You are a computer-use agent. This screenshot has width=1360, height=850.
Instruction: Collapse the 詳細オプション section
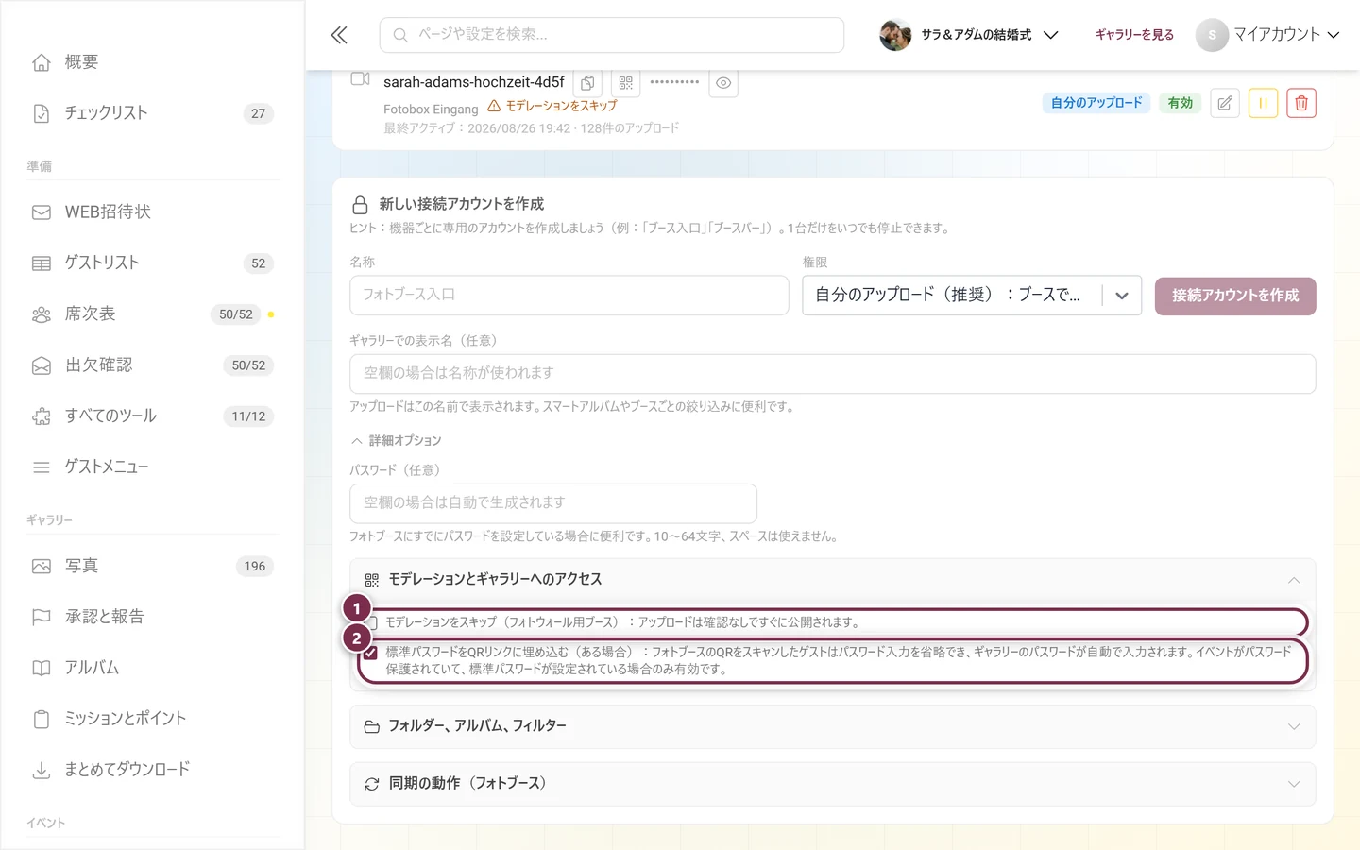(397, 441)
